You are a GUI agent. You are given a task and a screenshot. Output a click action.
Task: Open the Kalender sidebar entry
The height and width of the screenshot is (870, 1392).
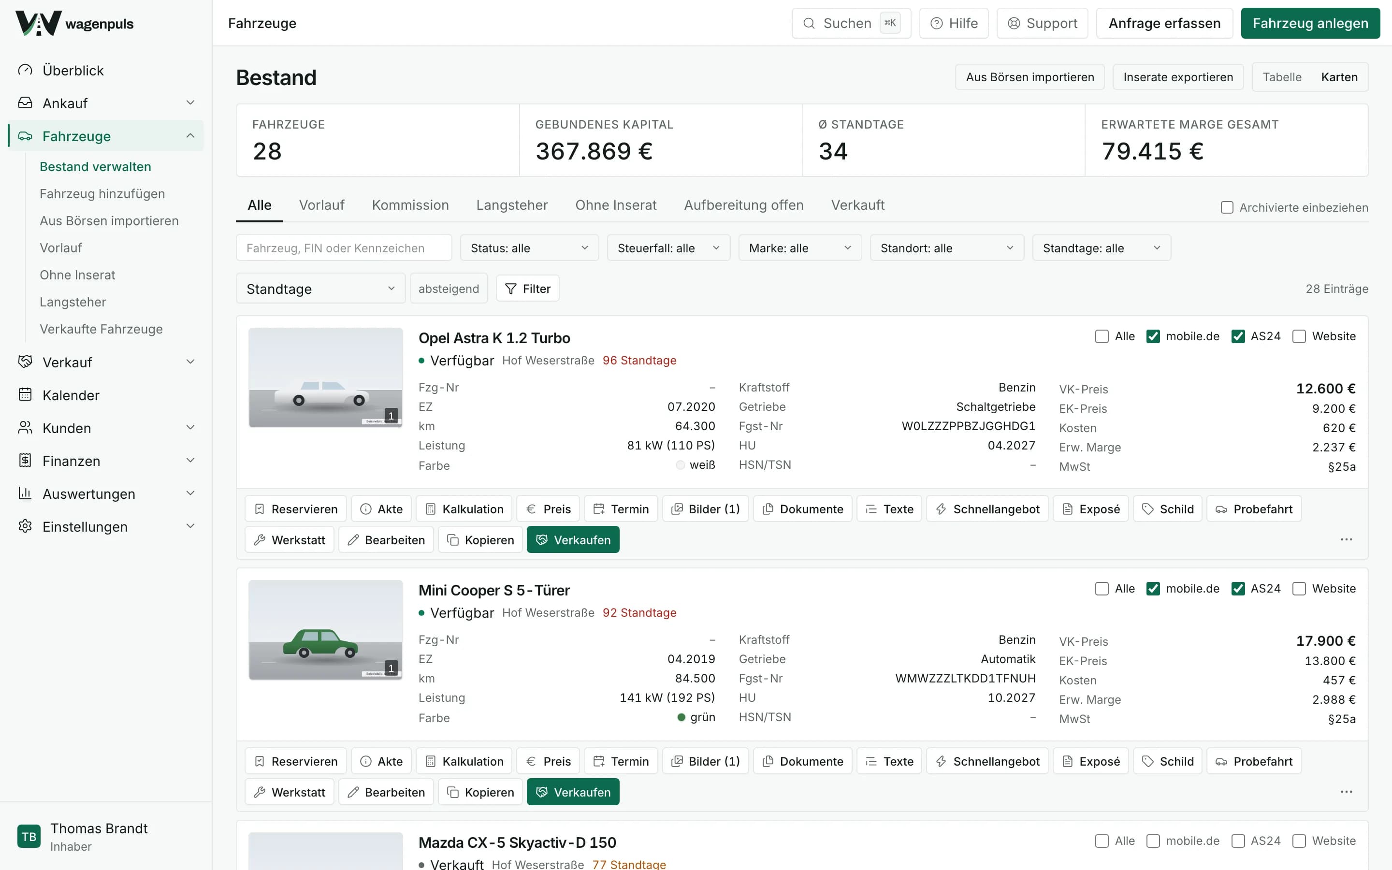[106, 395]
